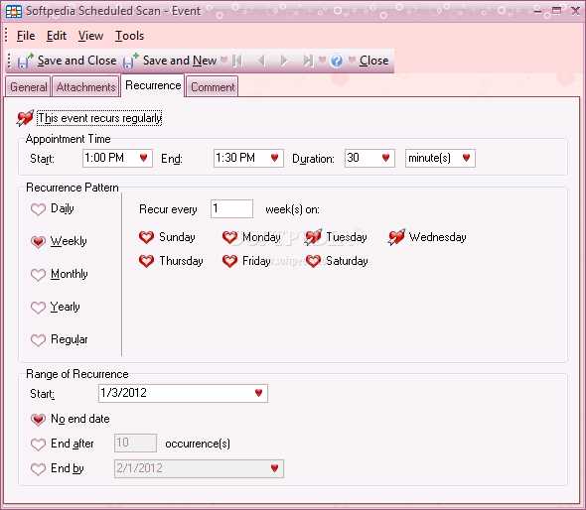Click the Save and New disk icon
The width and height of the screenshot is (586, 510).
(x=131, y=61)
